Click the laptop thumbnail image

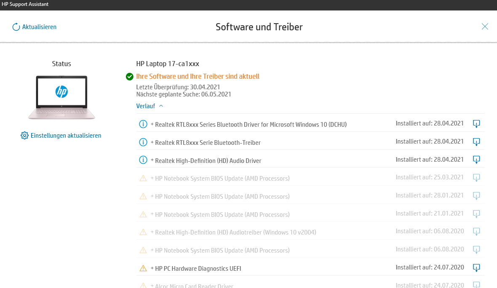click(x=61, y=97)
